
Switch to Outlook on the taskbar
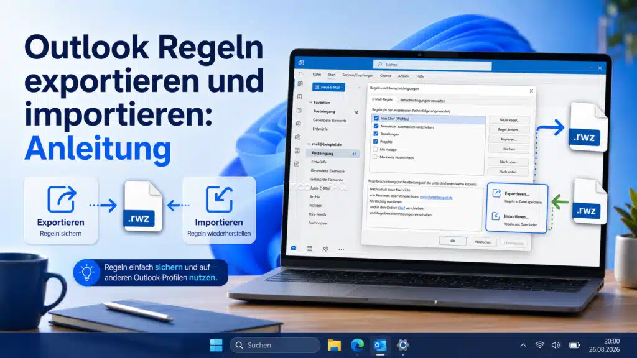(x=380, y=345)
